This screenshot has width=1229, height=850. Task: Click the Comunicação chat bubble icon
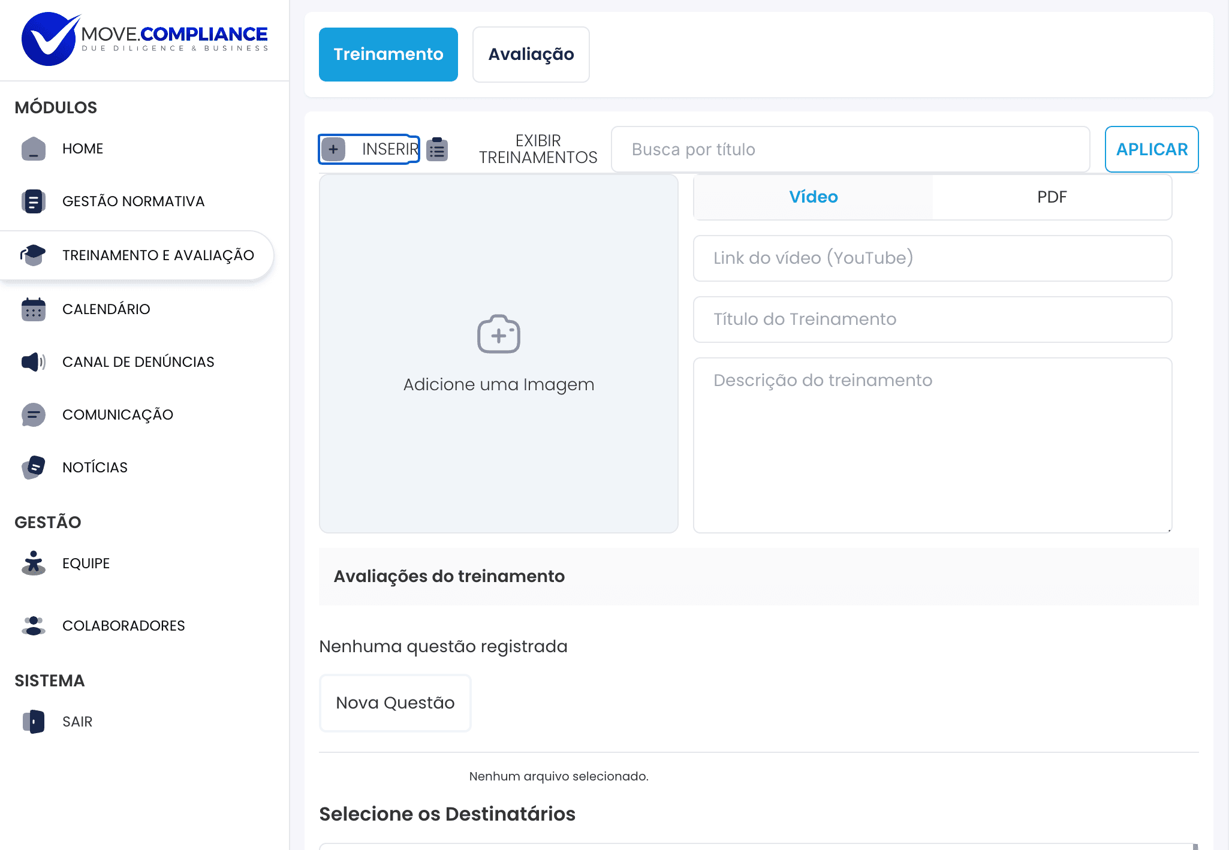(34, 415)
